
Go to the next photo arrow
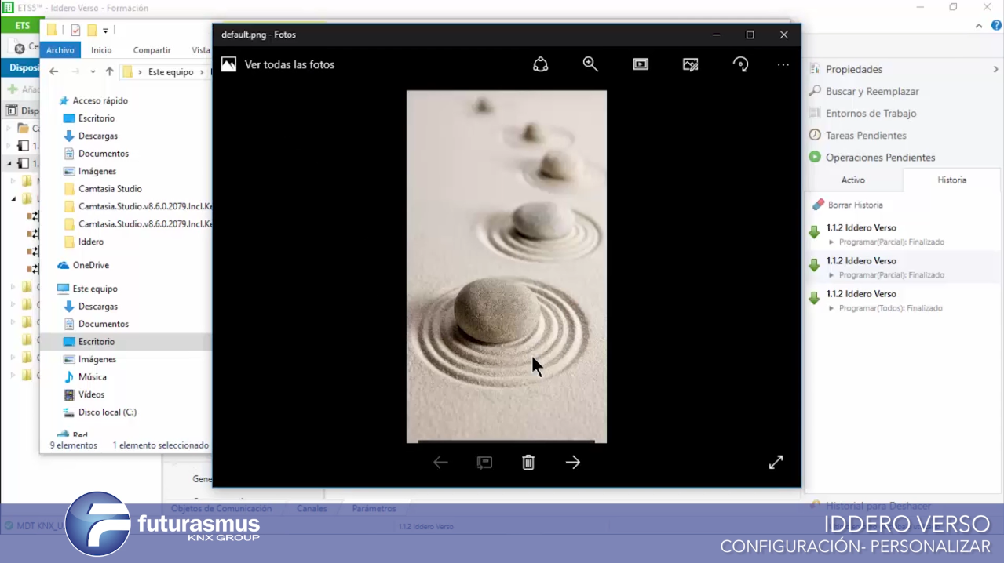[x=572, y=463]
